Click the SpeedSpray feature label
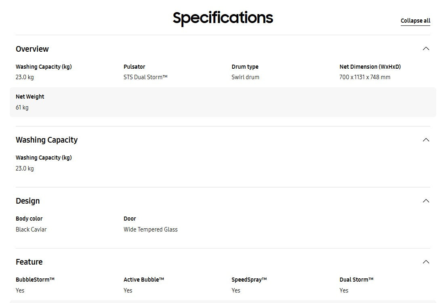 point(249,280)
